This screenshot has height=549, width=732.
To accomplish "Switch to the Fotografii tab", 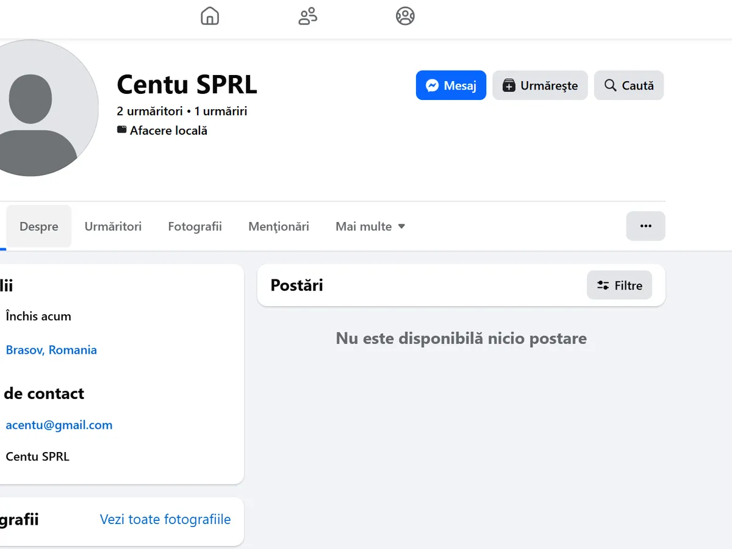I will click(195, 226).
